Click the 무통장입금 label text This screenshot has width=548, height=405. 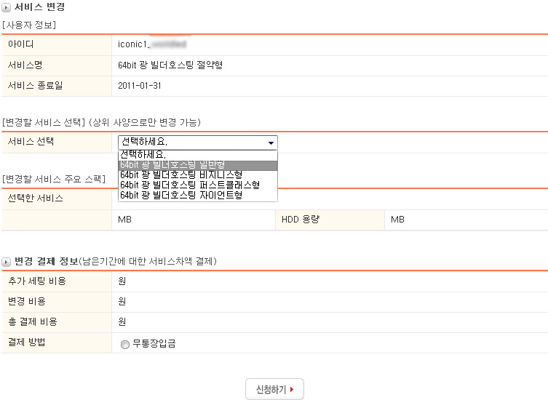coord(154,344)
